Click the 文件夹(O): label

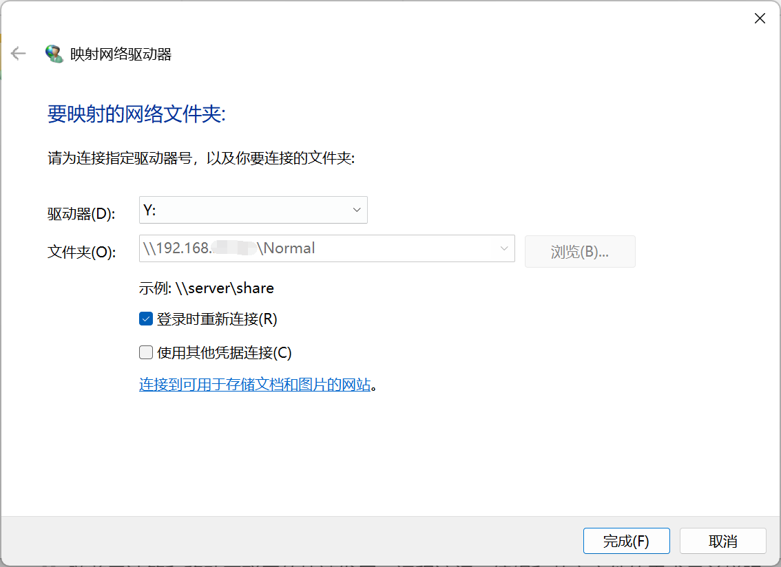tap(81, 252)
